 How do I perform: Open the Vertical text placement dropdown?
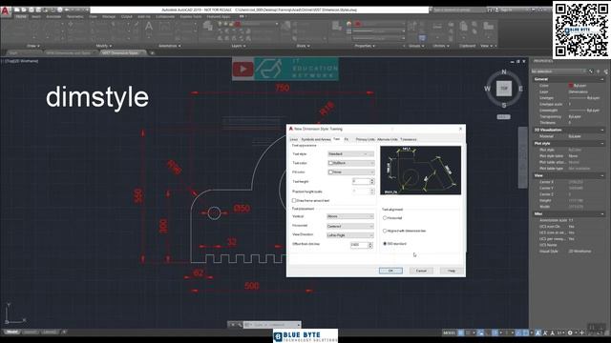[350, 216]
